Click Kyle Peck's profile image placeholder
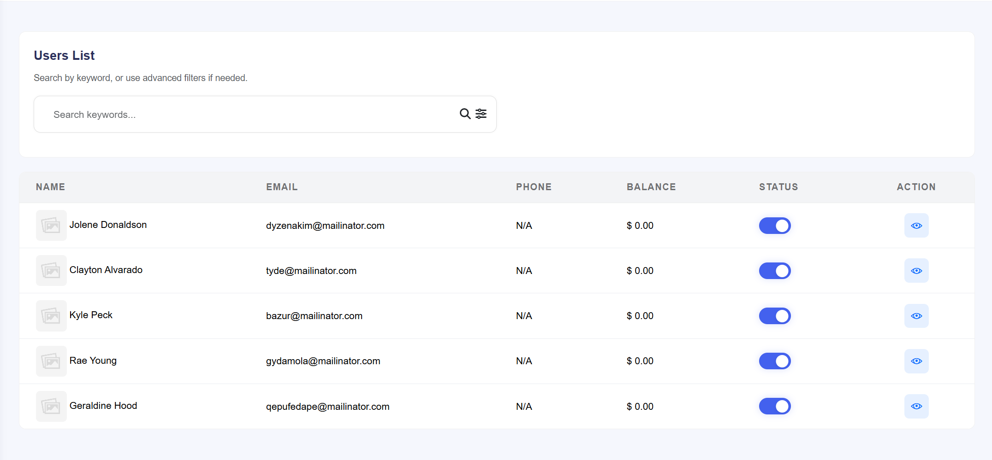The height and width of the screenshot is (460, 992). click(x=51, y=316)
